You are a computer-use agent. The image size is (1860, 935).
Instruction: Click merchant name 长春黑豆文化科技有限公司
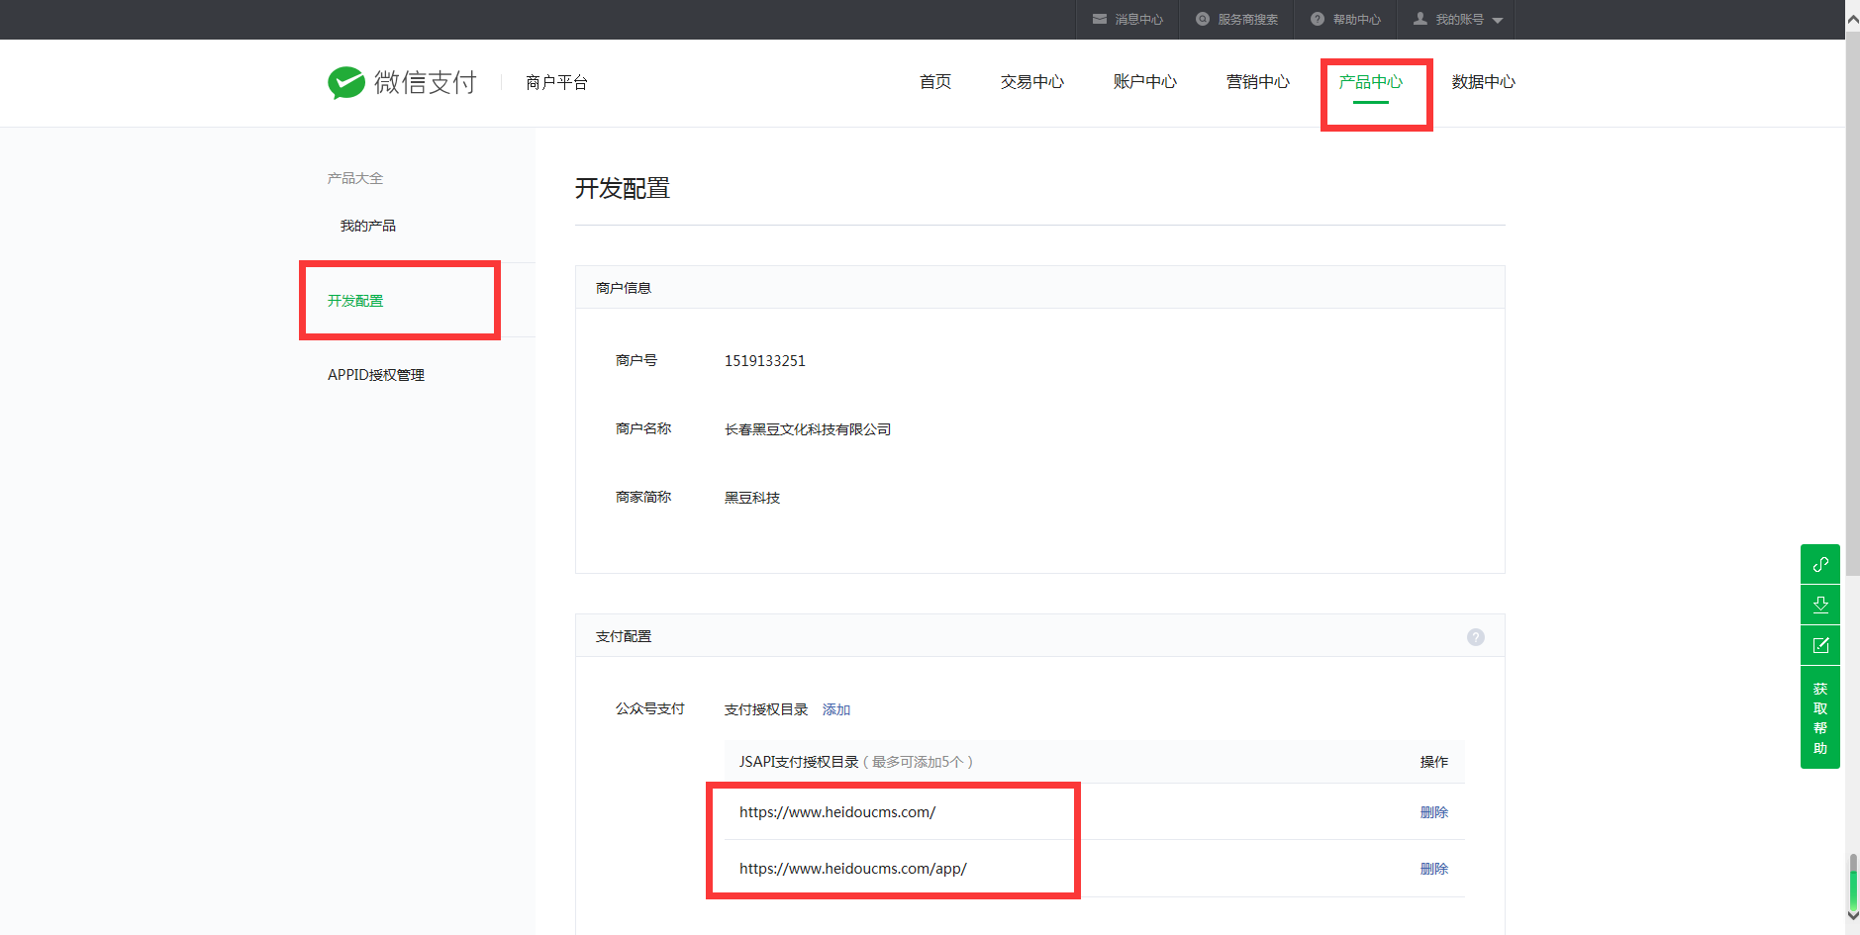coord(808,429)
